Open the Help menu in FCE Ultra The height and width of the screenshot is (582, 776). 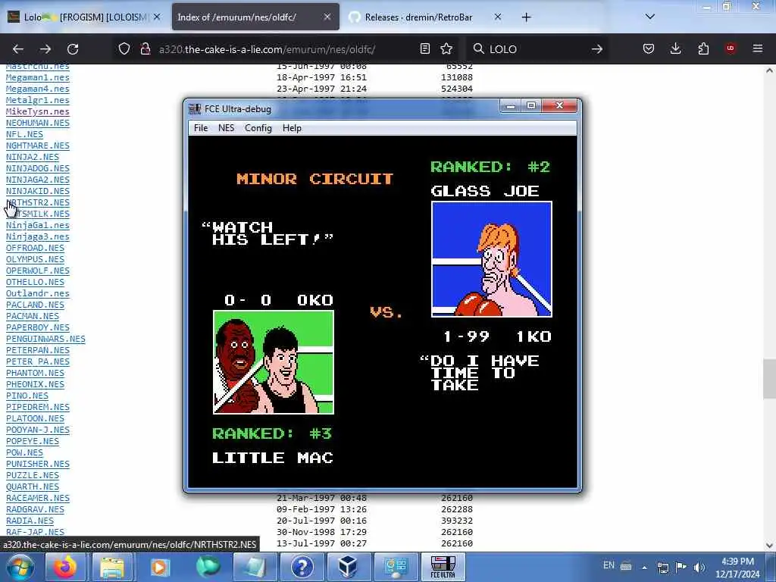[x=292, y=128]
